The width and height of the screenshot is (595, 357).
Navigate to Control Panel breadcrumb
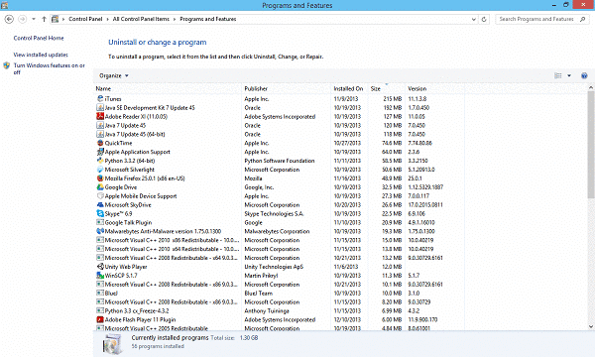85,19
